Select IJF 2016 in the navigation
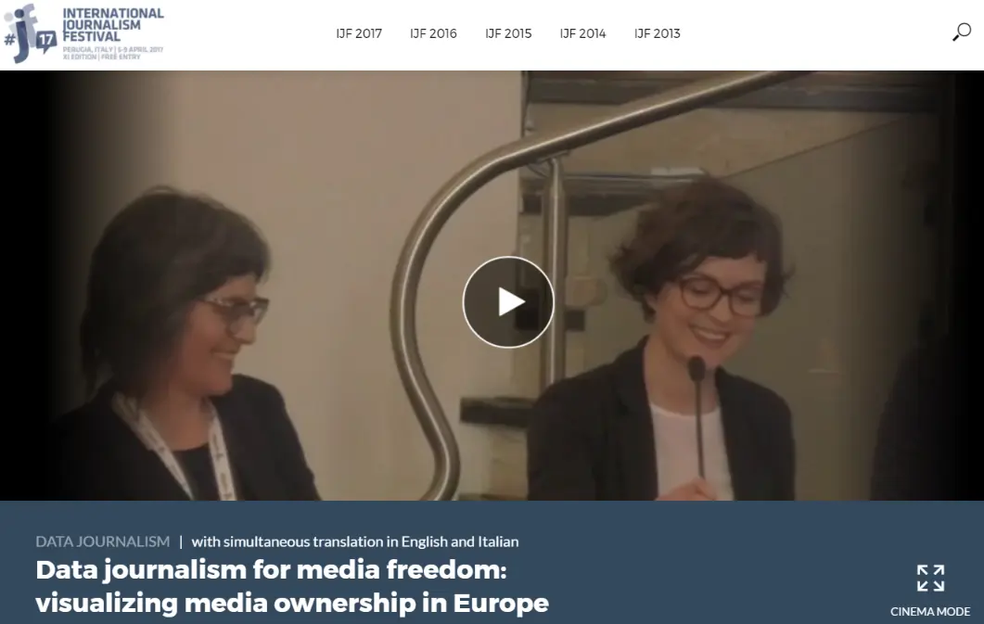The width and height of the screenshot is (984, 624). point(434,34)
